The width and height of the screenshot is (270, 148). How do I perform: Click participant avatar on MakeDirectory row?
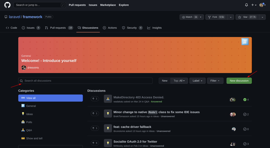click(233, 100)
